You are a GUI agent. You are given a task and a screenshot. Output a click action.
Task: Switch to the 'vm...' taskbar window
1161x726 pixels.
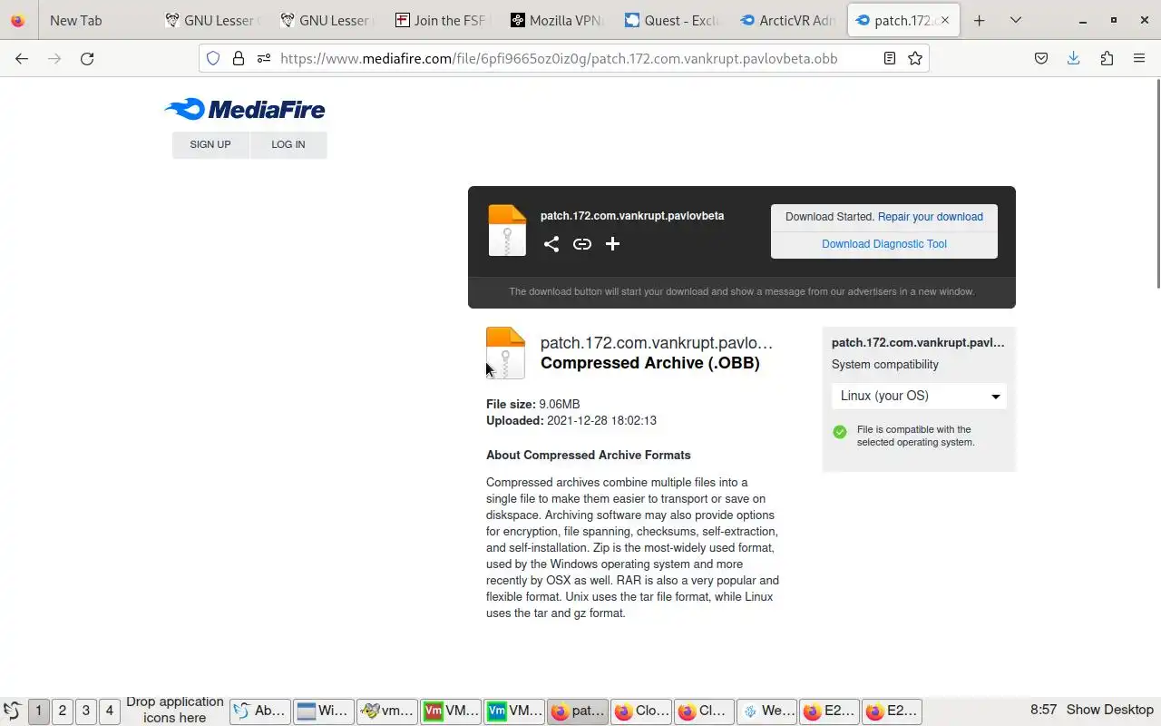[387, 711]
